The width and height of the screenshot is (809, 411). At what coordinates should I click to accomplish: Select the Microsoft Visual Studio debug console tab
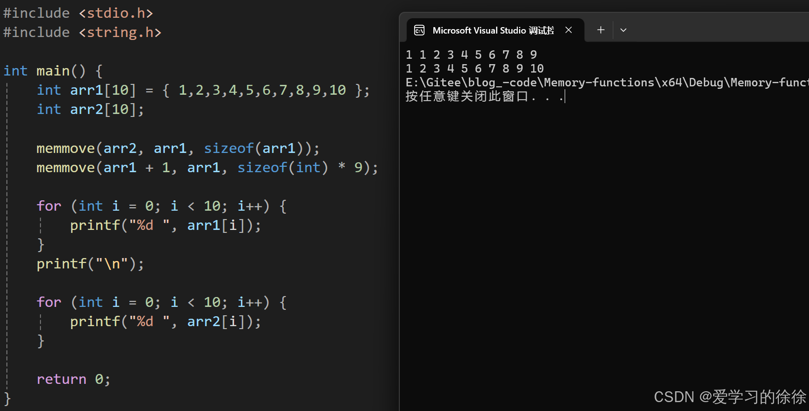point(496,30)
